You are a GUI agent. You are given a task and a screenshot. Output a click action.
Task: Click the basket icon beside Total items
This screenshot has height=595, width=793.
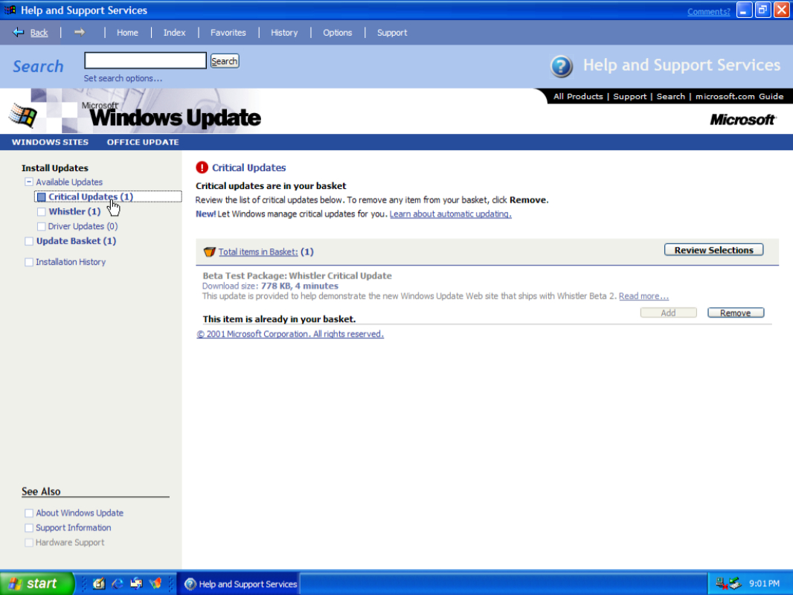point(209,252)
